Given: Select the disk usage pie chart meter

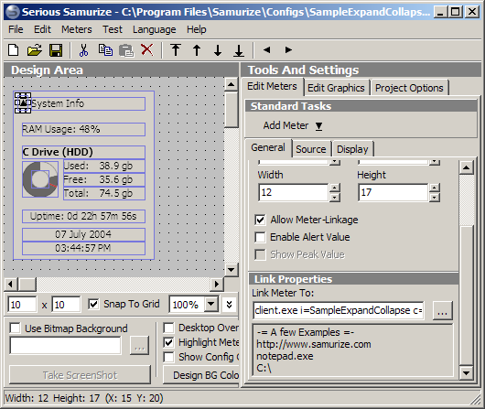Looking at the screenshot, I should click(40, 179).
